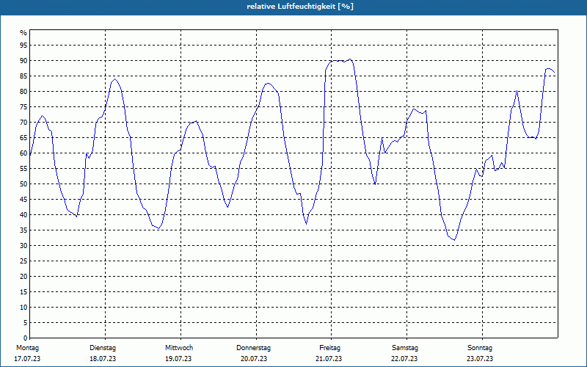This screenshot has height=367, width=587.
Task: Click the 15 y-axis value
Action: click(x=23, y=291)
